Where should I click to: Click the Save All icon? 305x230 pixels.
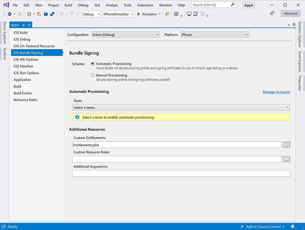[x=52, y=13]
